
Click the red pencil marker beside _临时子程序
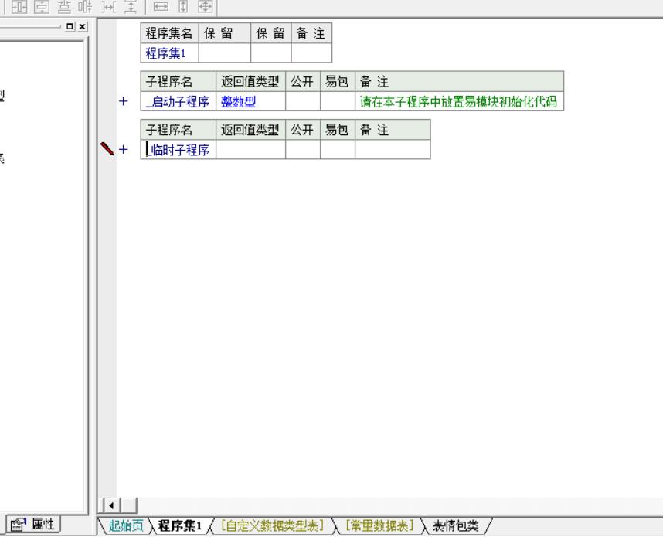pos(106,148)
